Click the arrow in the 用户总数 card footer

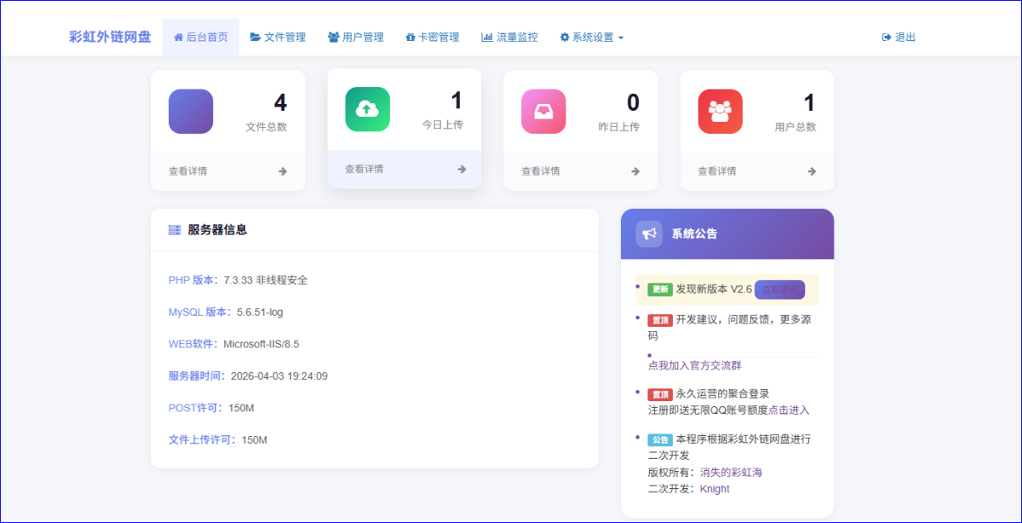[x=812, y=171]
